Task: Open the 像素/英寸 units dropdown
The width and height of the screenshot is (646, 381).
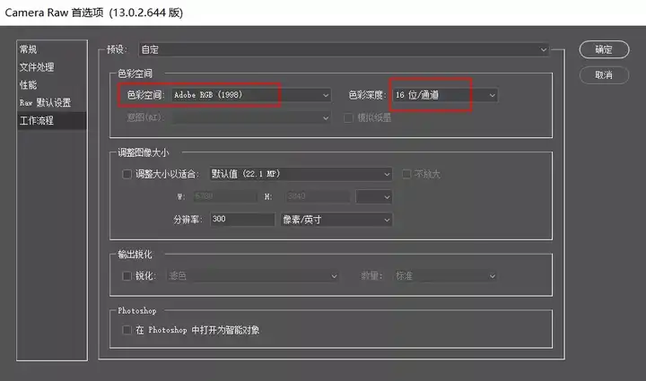Action: coord(336,220)
